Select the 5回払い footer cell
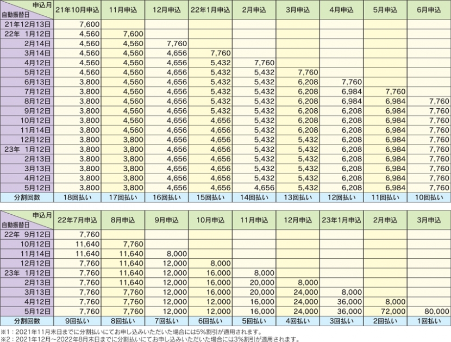The width and height of the screenshot is (451, 342). pyautogui.click(x=254, y=321)
